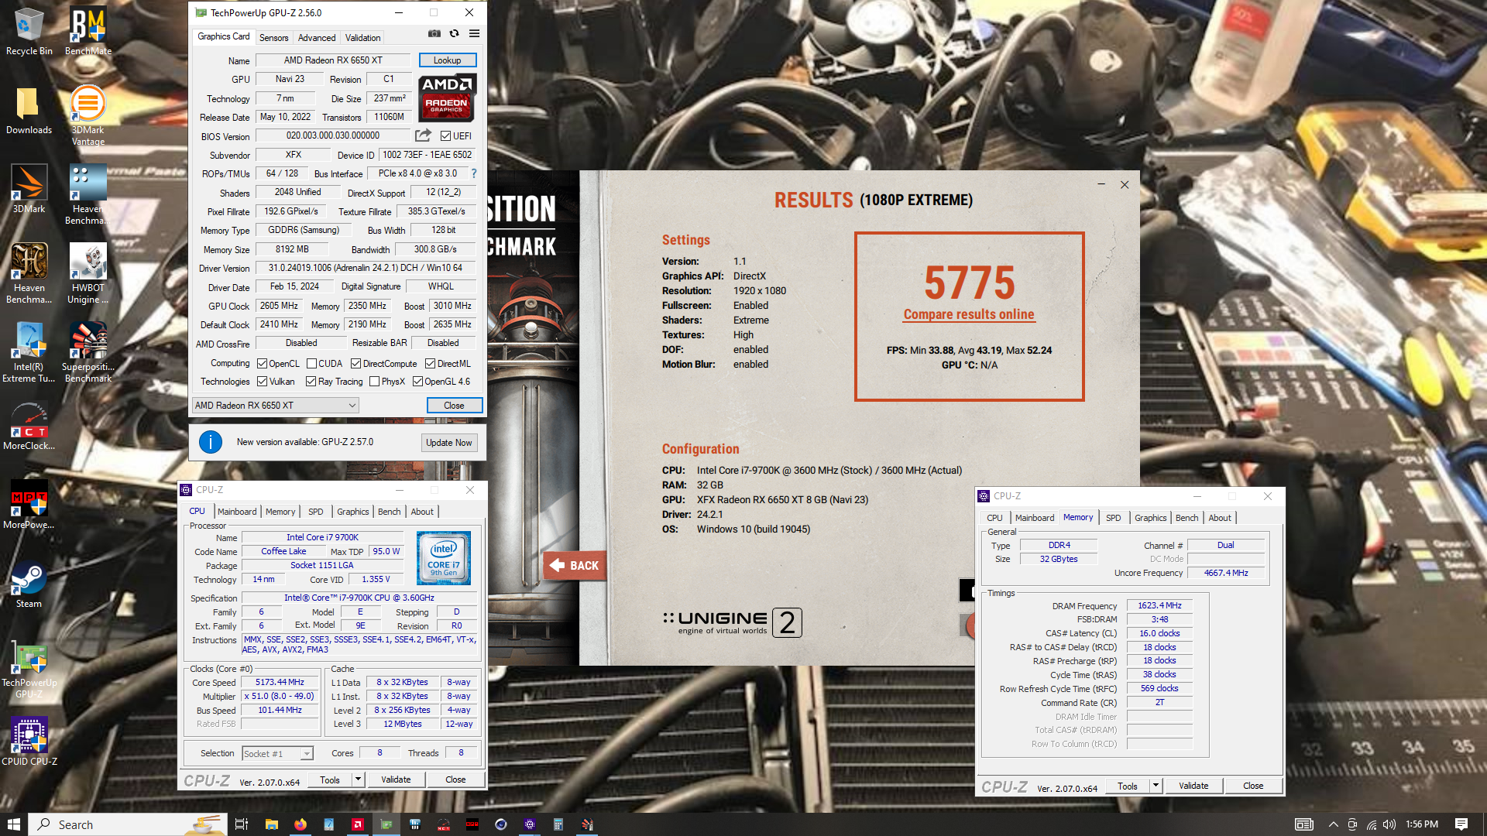The image size is (1487, 836).
Task: Toggle DirectML checkbox
Action: [430, 364]
